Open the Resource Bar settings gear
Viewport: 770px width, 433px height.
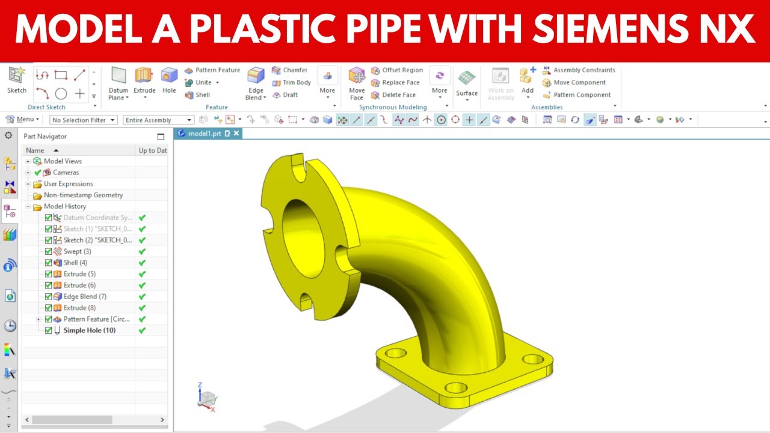[8, 135]
